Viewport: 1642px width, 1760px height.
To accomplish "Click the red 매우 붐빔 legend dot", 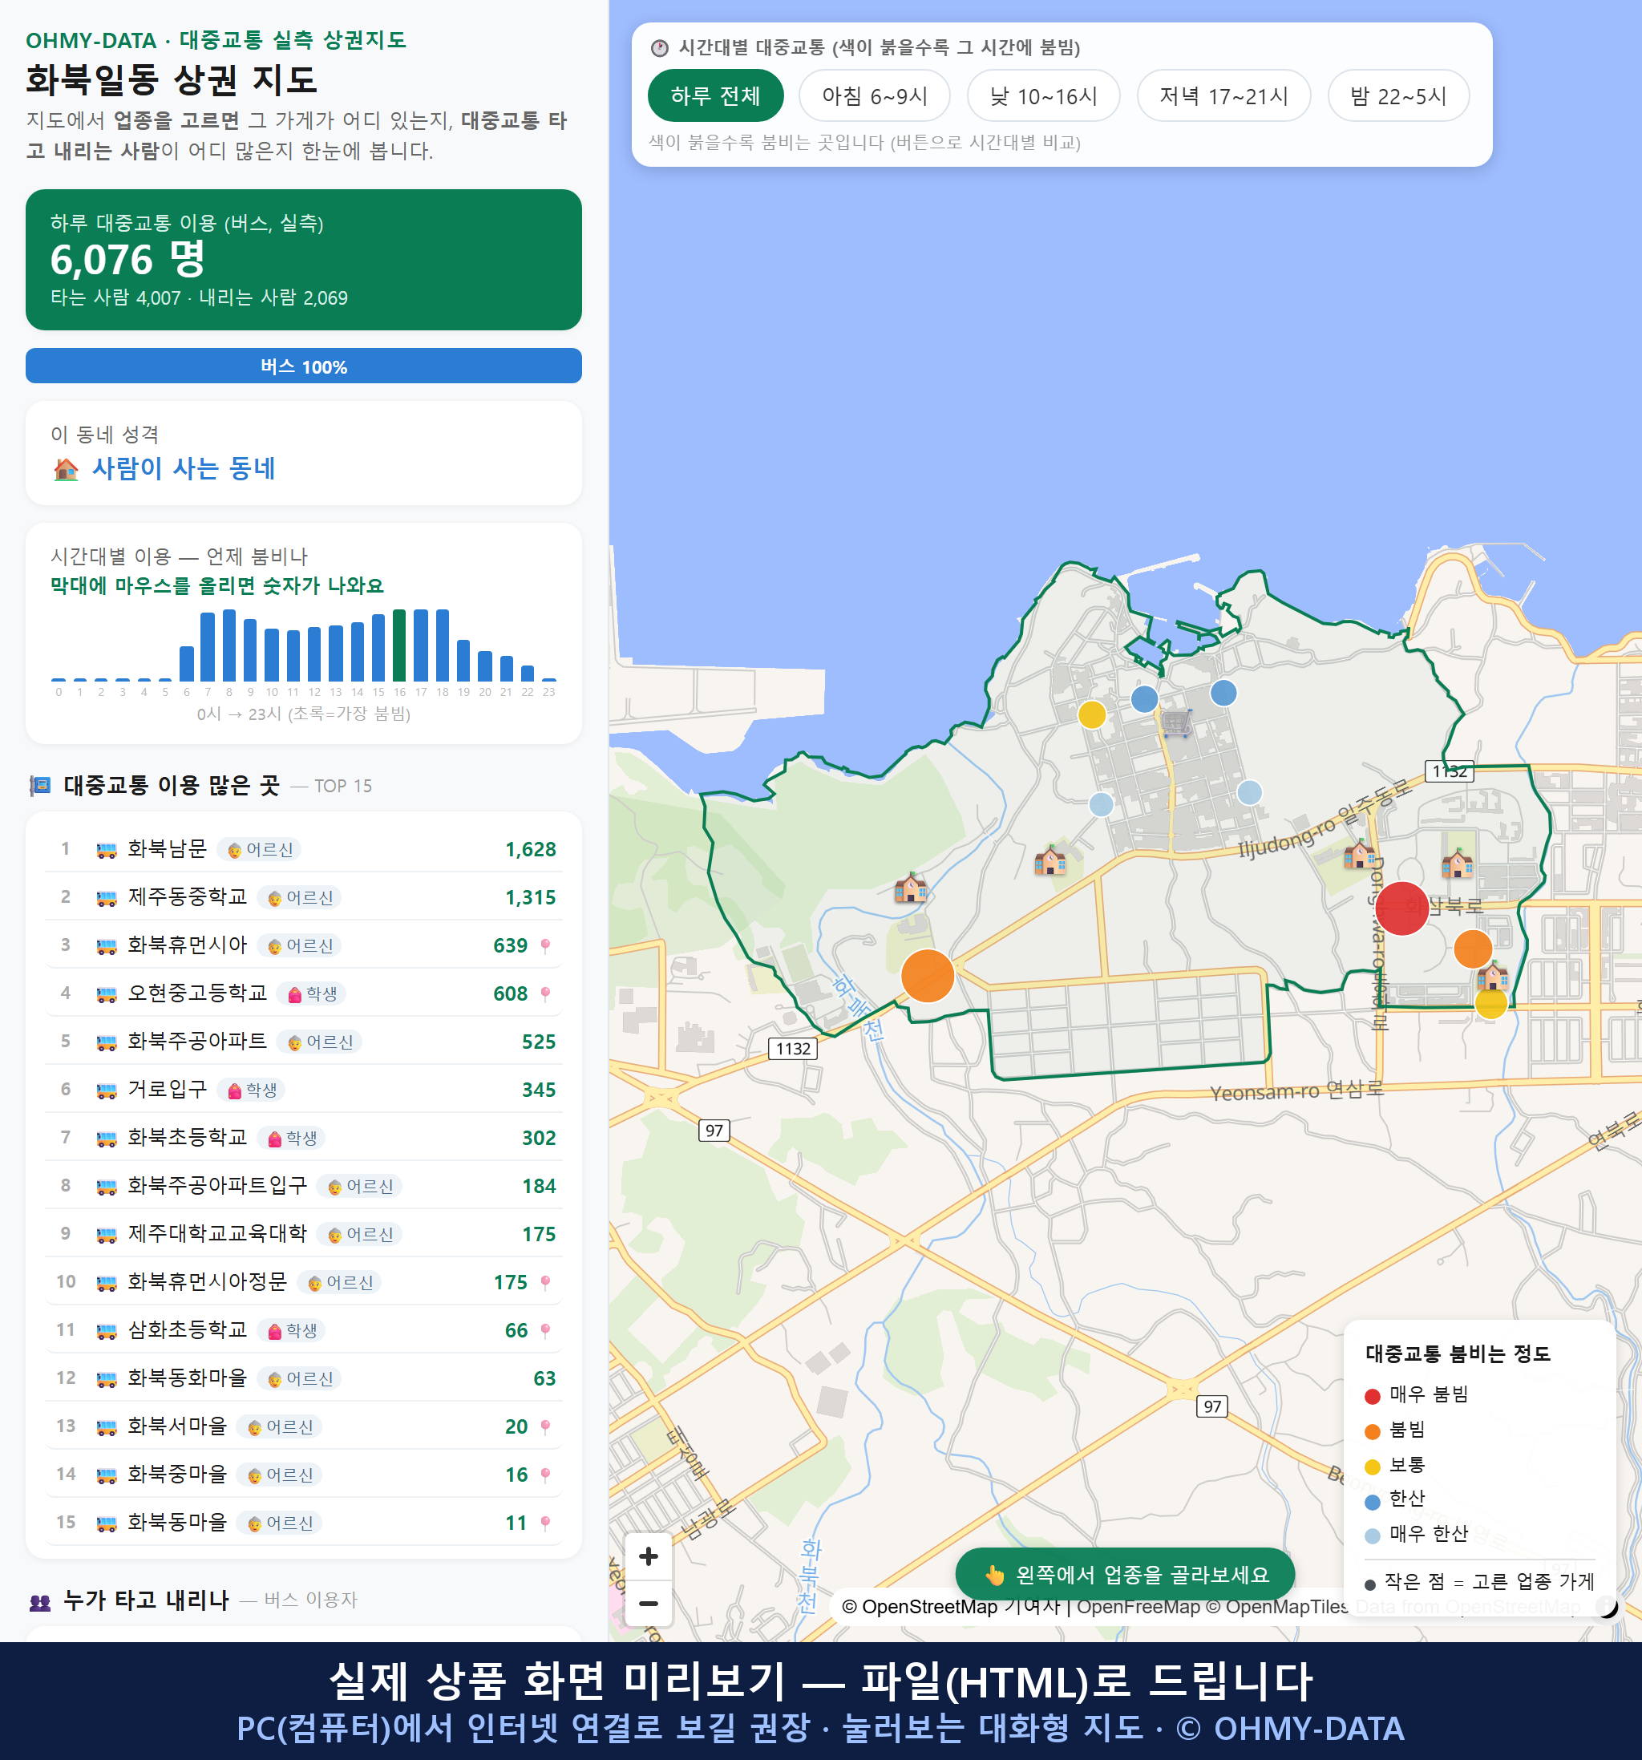I will click(x=1372, y=1396).
